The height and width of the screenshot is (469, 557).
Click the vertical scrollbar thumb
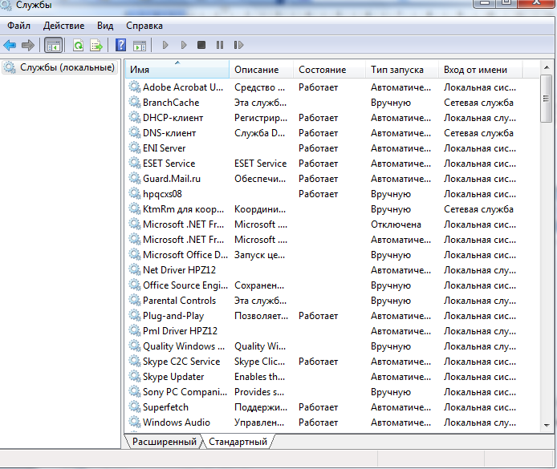tap(547, 99)
